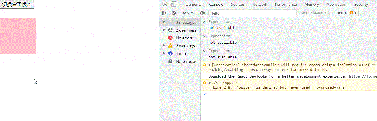Click the pink box on the page
Image resolution: width=377 pixels, height=121 pixels.
pyautogui.click(x=18, y=36)
